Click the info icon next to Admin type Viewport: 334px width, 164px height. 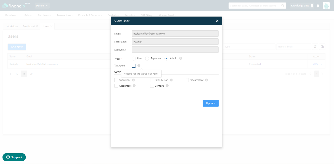click(x=181, y=59)
